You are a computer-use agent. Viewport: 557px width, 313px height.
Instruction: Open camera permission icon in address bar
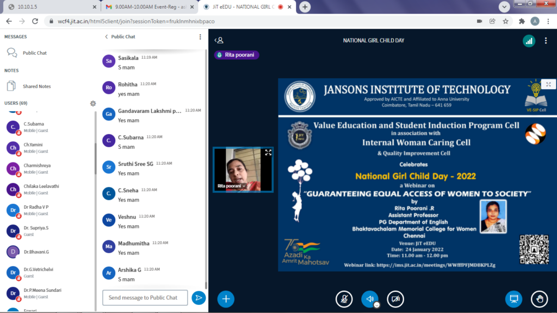(x=479, y=21)
